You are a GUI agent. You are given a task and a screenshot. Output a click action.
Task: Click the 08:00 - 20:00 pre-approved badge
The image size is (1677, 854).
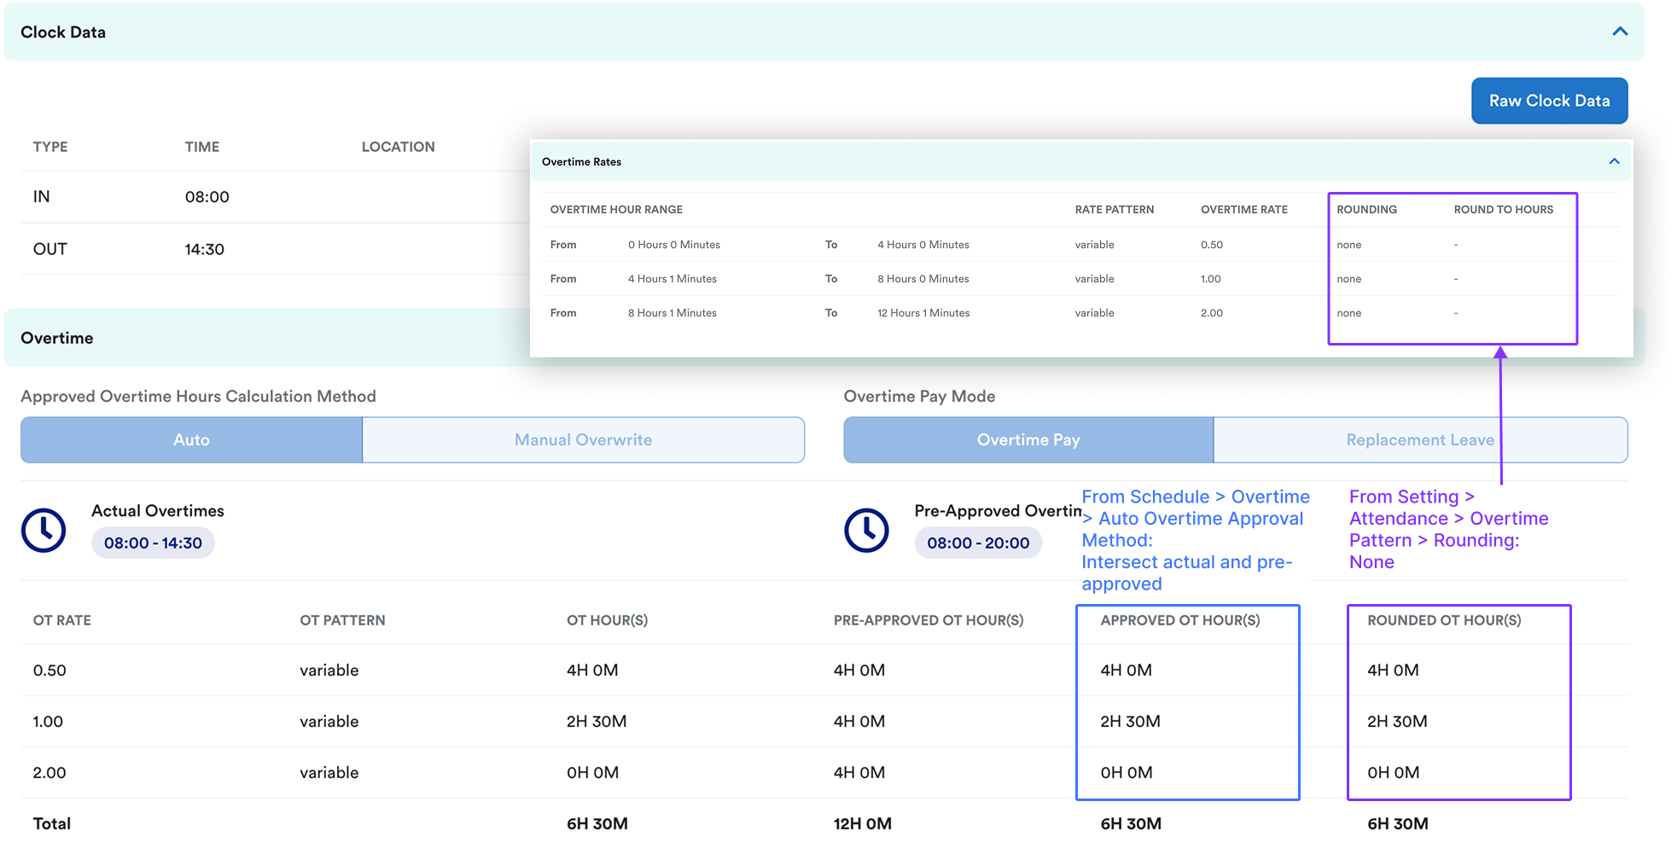[x=978, y=543]
